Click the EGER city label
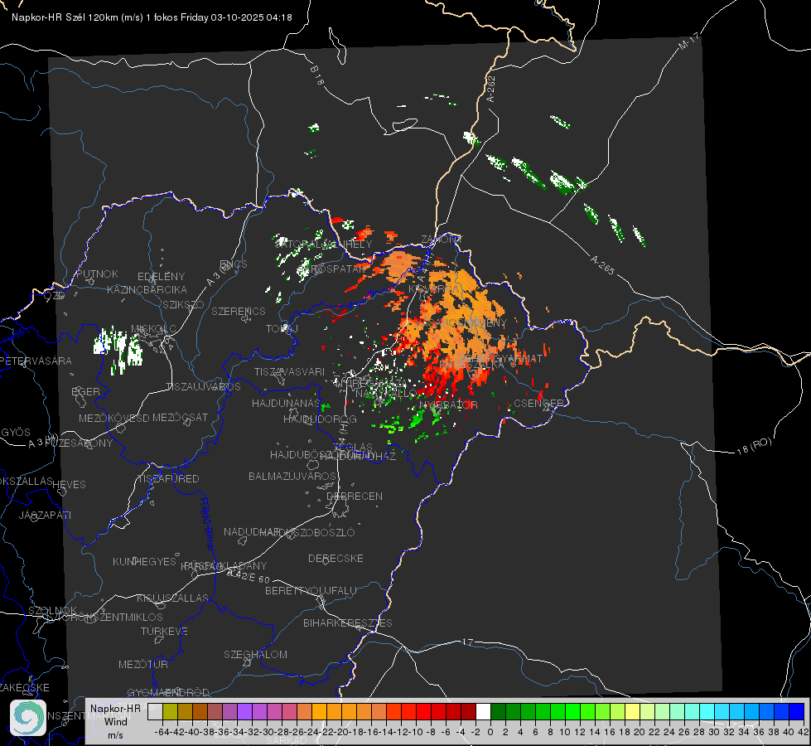The height and width of the screenshot is (746, 811). point(85,391)
